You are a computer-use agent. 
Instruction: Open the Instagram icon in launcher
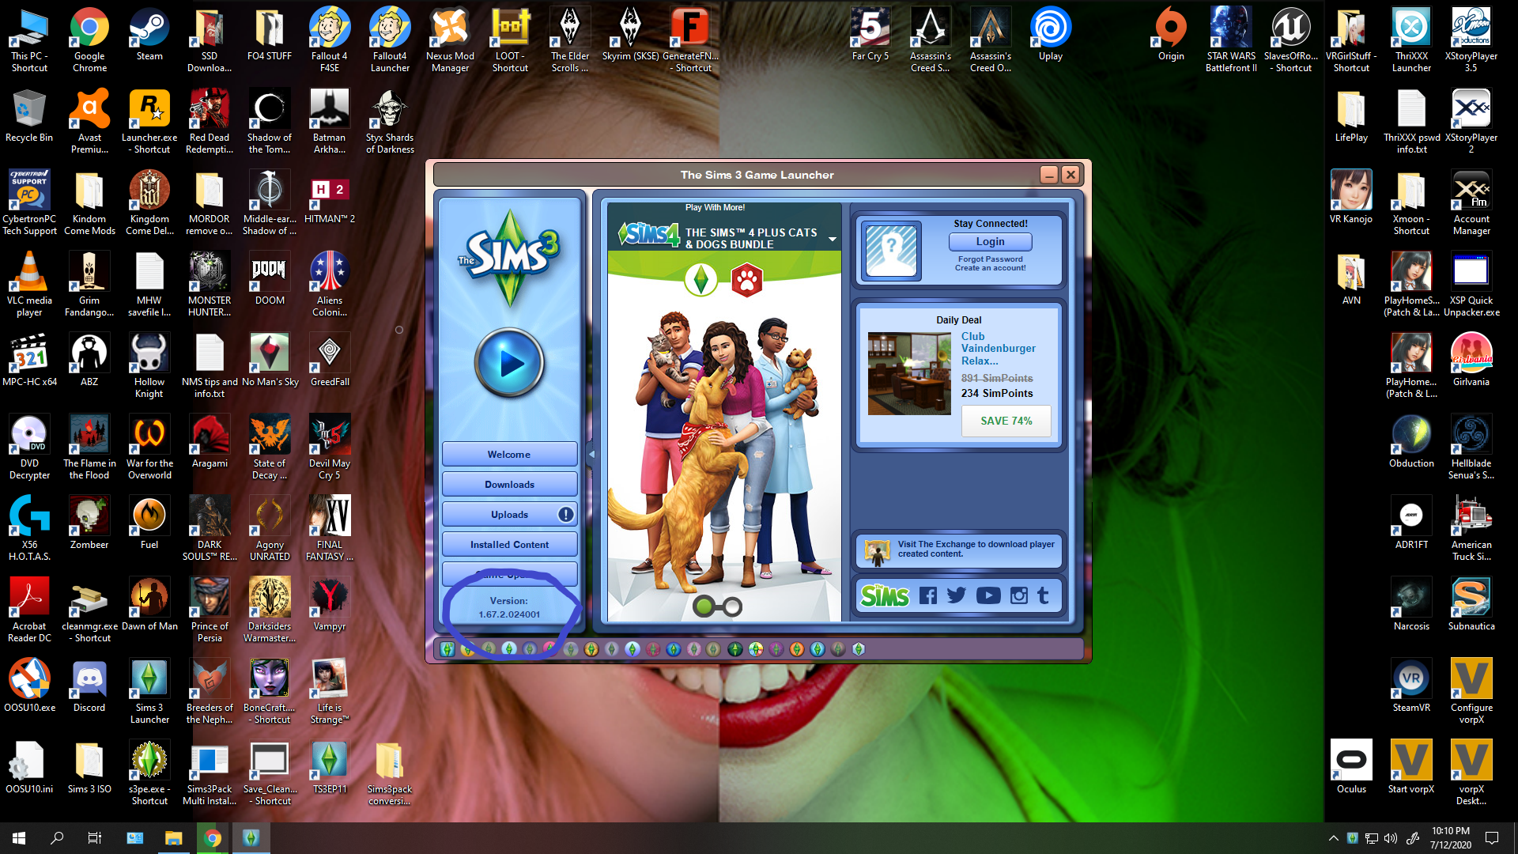point(1019,595)
